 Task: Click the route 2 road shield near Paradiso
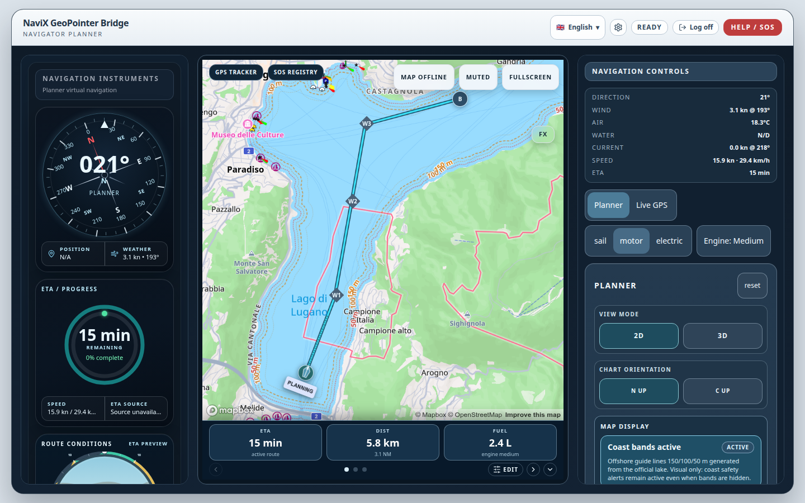point(249,151)
